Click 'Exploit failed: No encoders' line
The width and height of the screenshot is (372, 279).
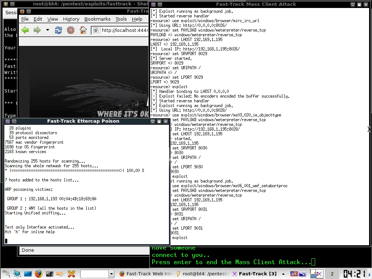[x=220, y=96]
